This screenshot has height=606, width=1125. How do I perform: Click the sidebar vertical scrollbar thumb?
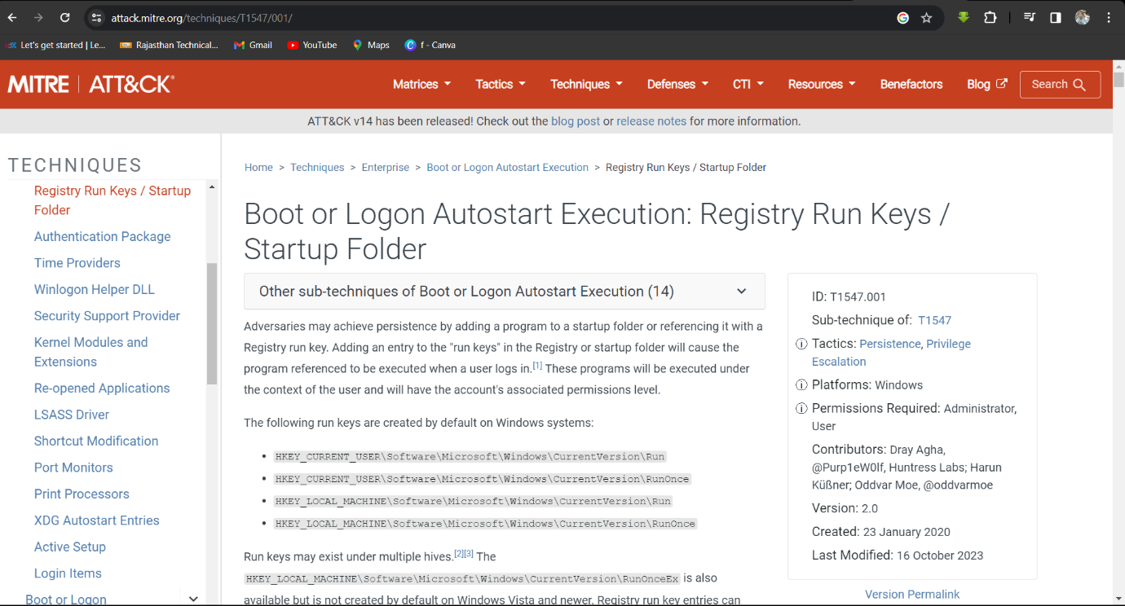tap(212, 323)
